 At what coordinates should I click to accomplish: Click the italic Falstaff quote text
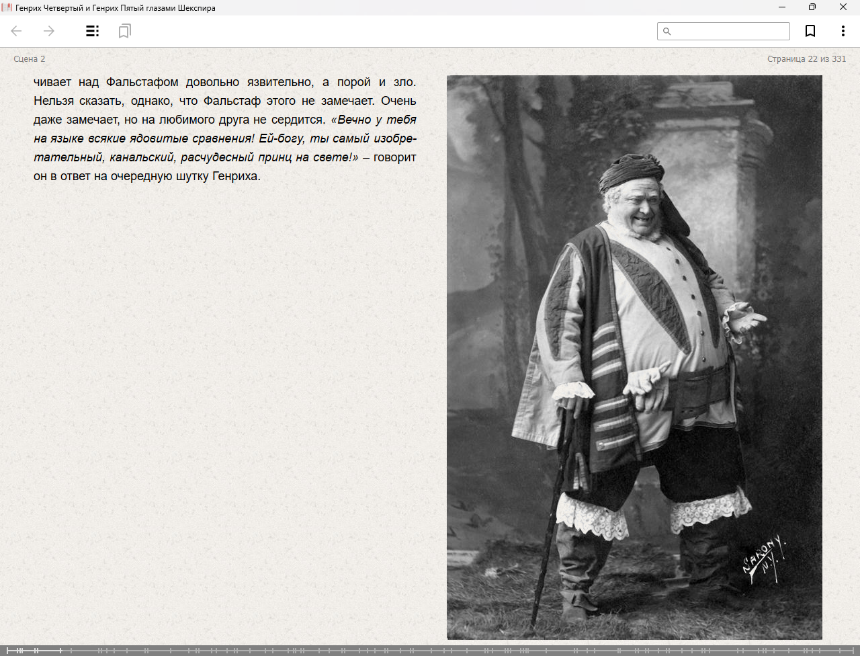[x=225, y=138]
